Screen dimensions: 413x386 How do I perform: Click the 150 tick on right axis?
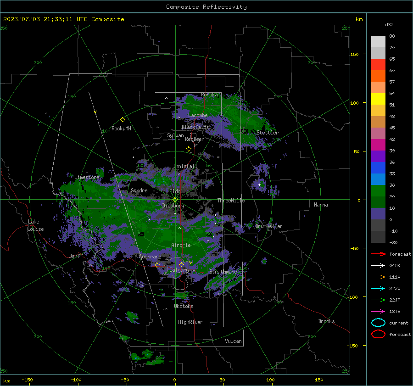click(354, 54)
